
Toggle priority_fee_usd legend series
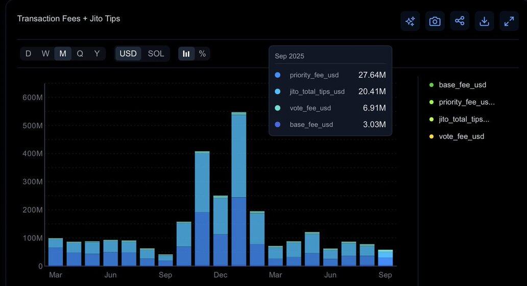click(x=466, y=102)
